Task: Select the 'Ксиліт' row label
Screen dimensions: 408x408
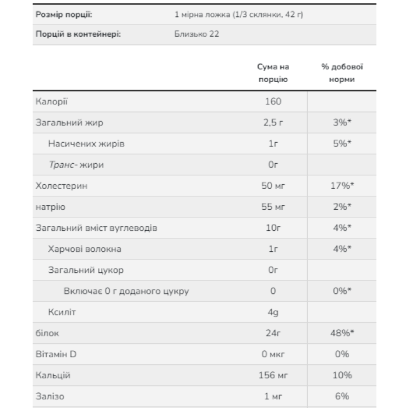Action: pyautogui.click(x=64, y=312)
